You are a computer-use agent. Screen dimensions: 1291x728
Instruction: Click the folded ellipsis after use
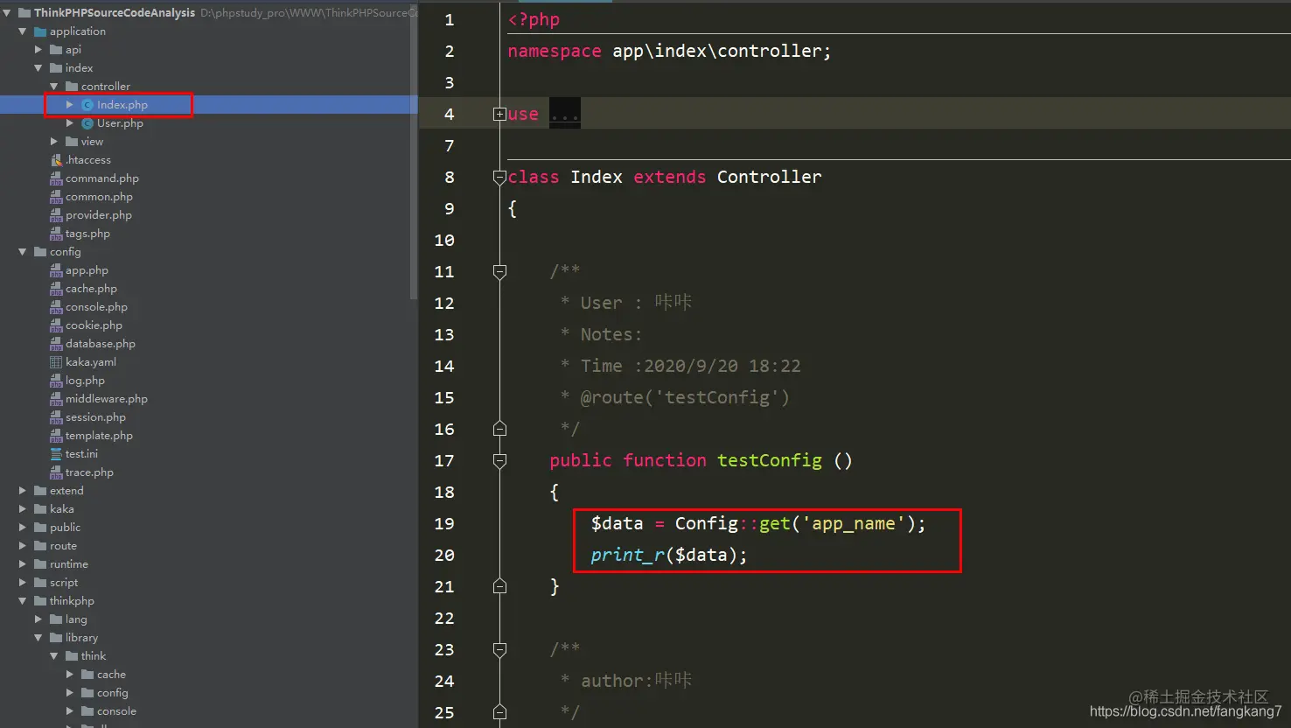point(565,114)
